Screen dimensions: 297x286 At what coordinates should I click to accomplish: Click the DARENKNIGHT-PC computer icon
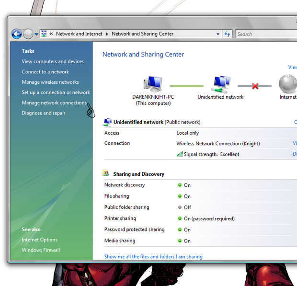153,84
